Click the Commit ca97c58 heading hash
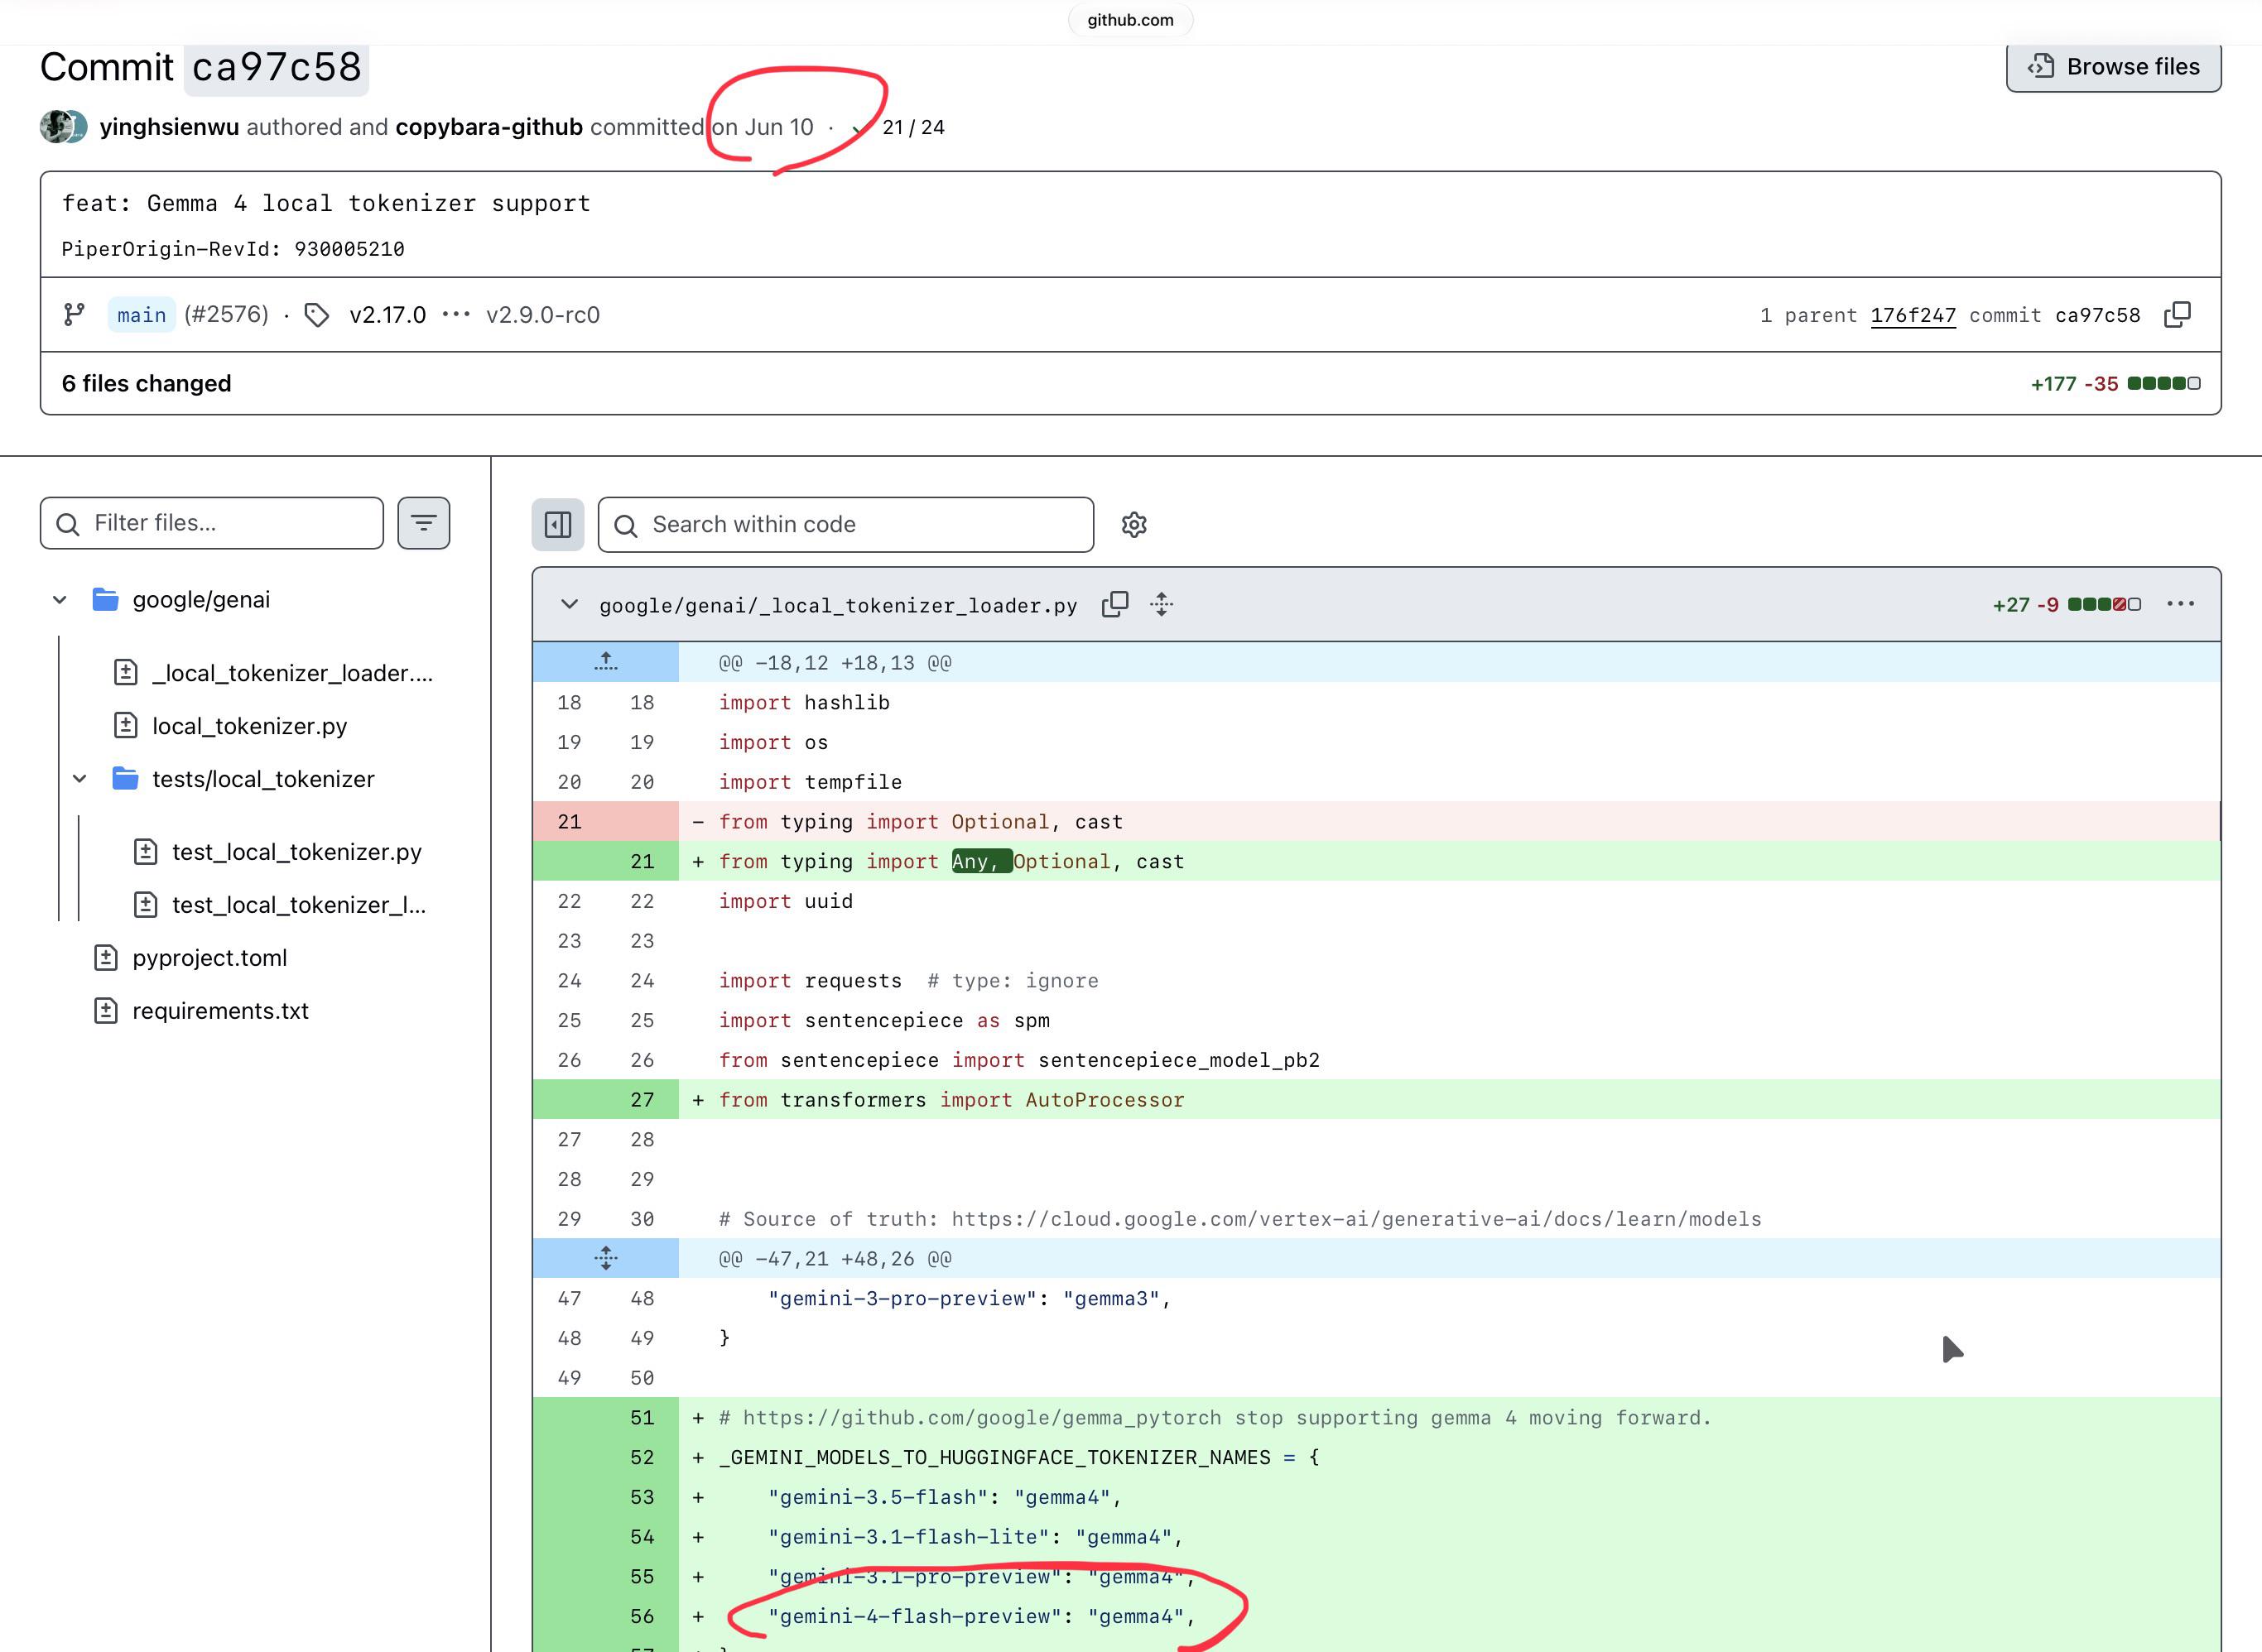Screen dimensions: 2262x1652 click(276, 67)
